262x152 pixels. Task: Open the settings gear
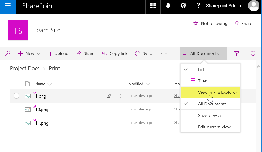[183, 6]
